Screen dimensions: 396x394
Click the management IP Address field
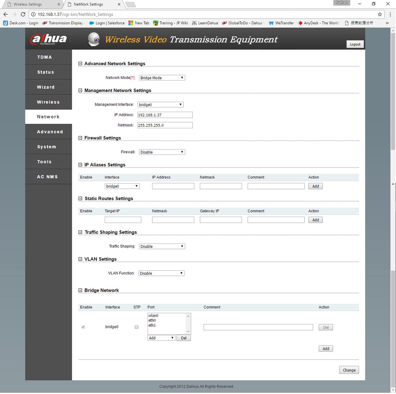[x=165, y=115]
